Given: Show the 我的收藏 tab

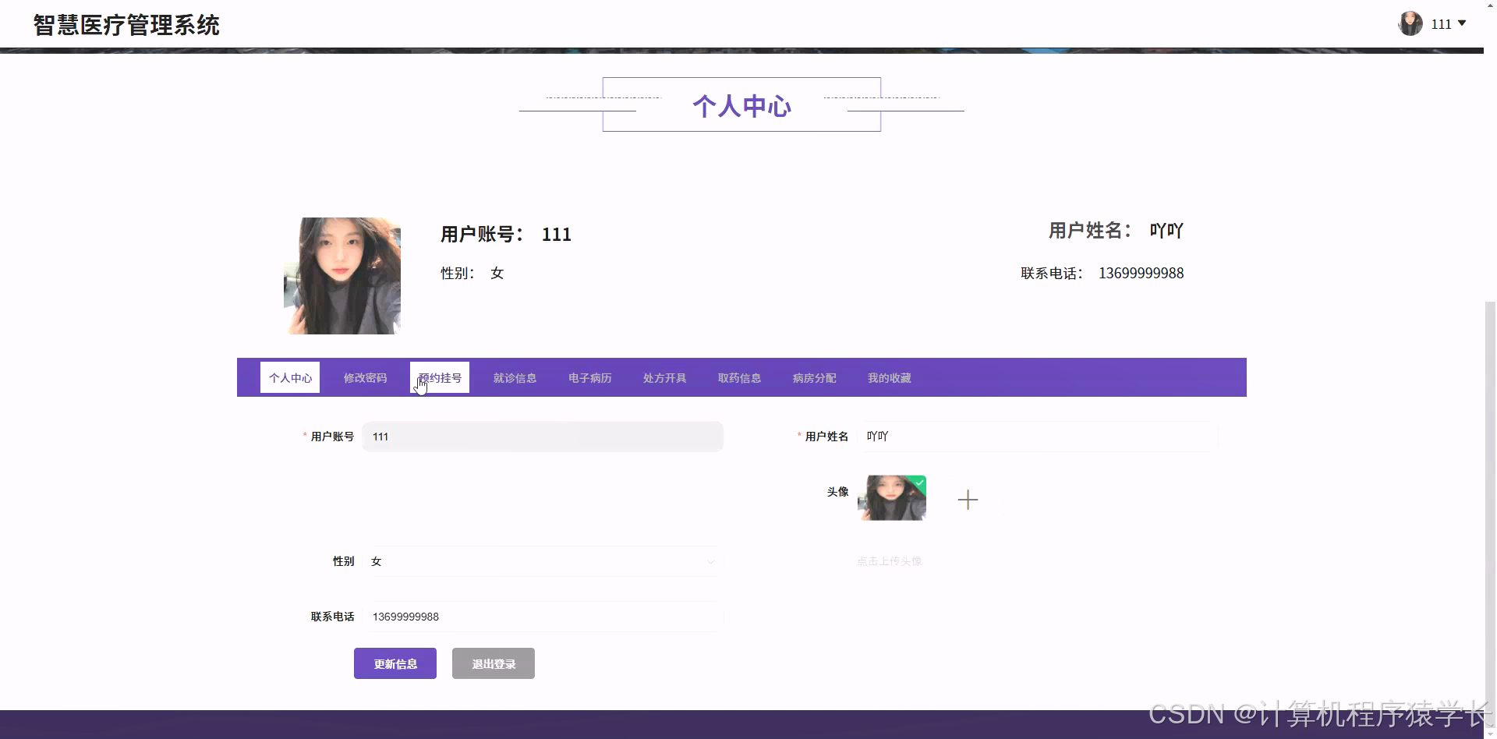Looking at the screenshot, I should click(889, 377).
